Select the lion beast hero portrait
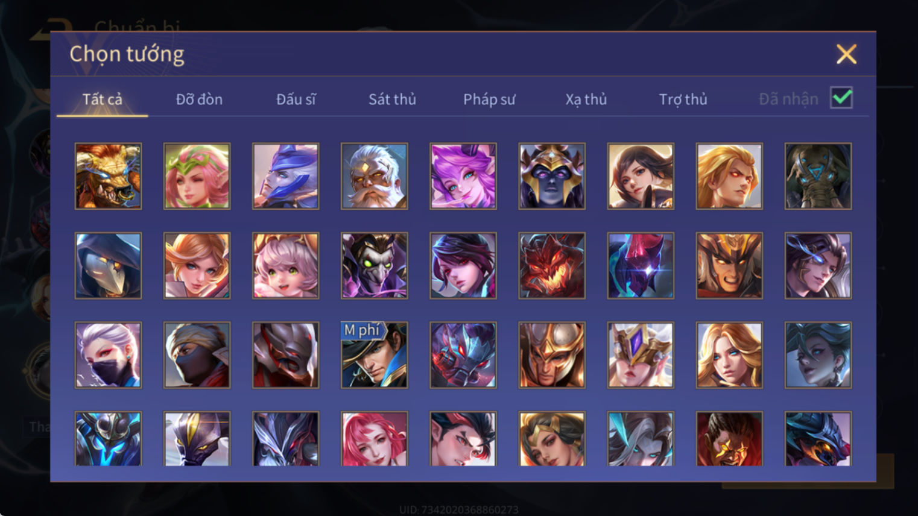Screen dimensions: 918x516 point(108,176)
